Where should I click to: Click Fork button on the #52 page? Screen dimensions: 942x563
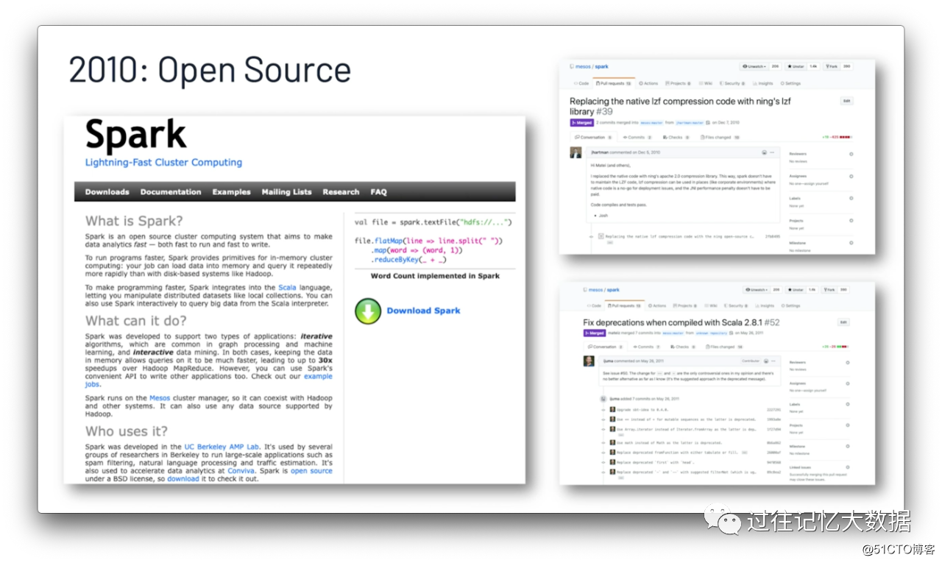click(829, 290)
